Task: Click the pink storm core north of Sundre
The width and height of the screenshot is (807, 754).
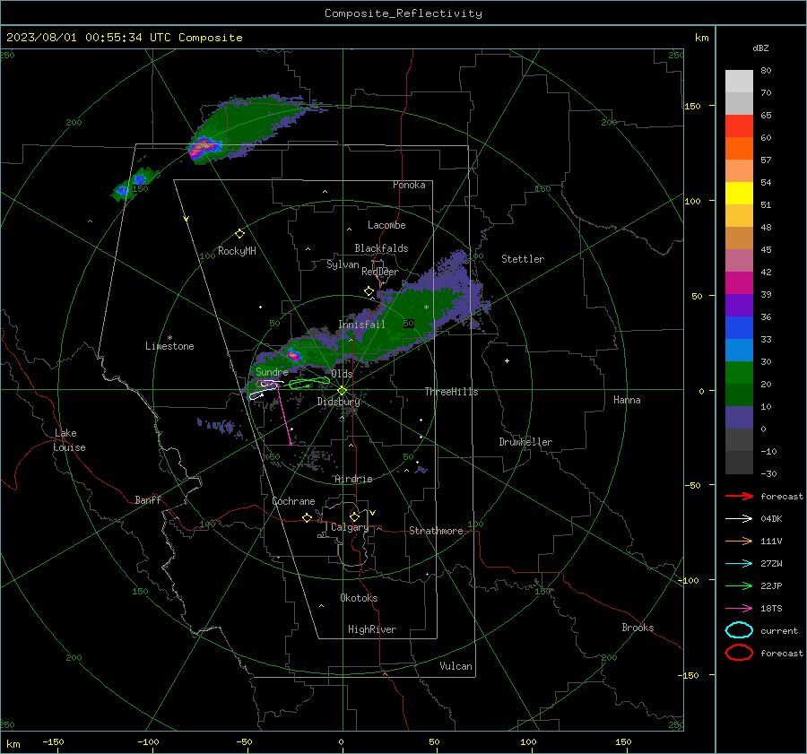Action: click(293, 355)
